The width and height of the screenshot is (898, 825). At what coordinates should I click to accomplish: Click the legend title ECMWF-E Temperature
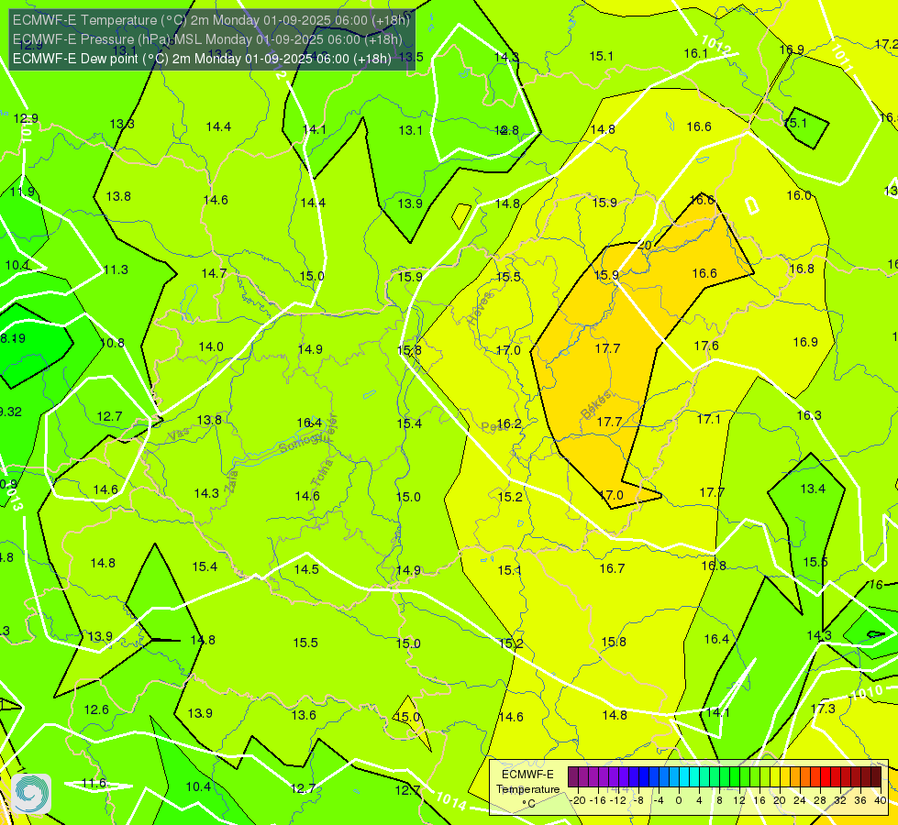point(527,782)
